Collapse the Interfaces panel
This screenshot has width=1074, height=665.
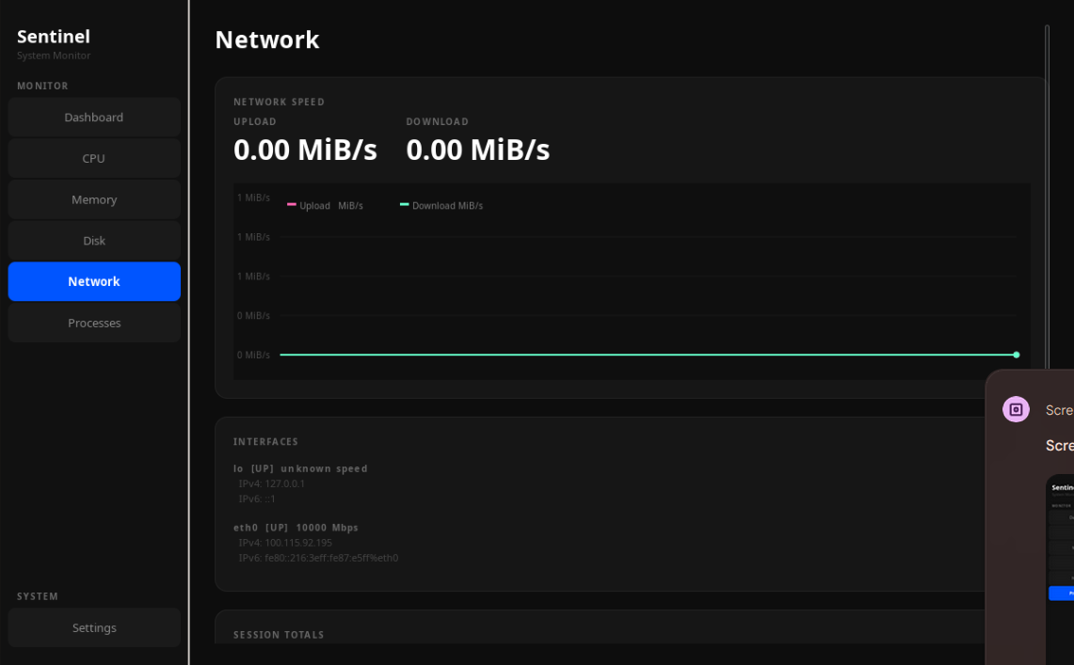click(264, 441)
